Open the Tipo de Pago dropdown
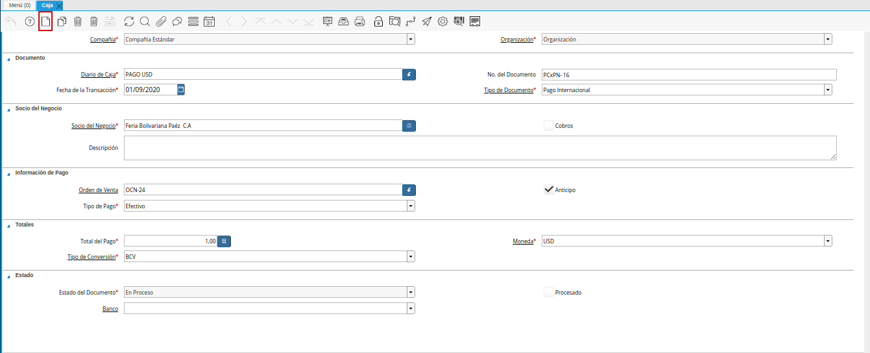Screen dimensions: 870x353 coord(411,206)
